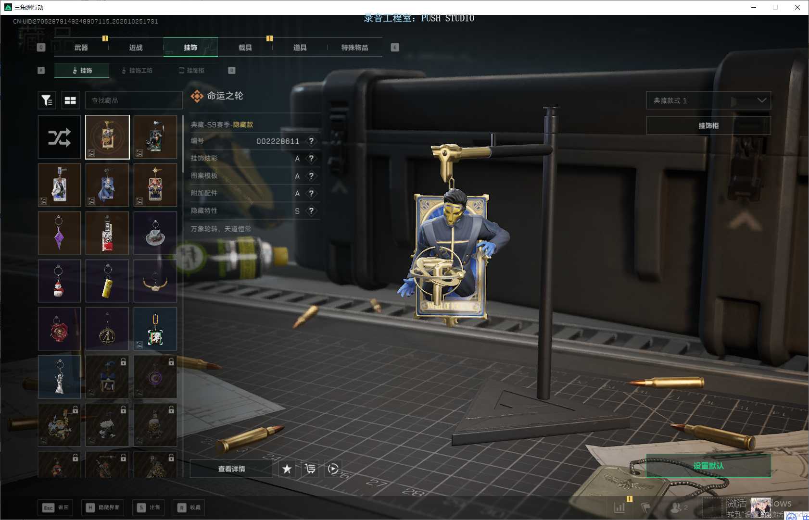Switch to the 挂饰柜 sub-tab

(191, 70)
